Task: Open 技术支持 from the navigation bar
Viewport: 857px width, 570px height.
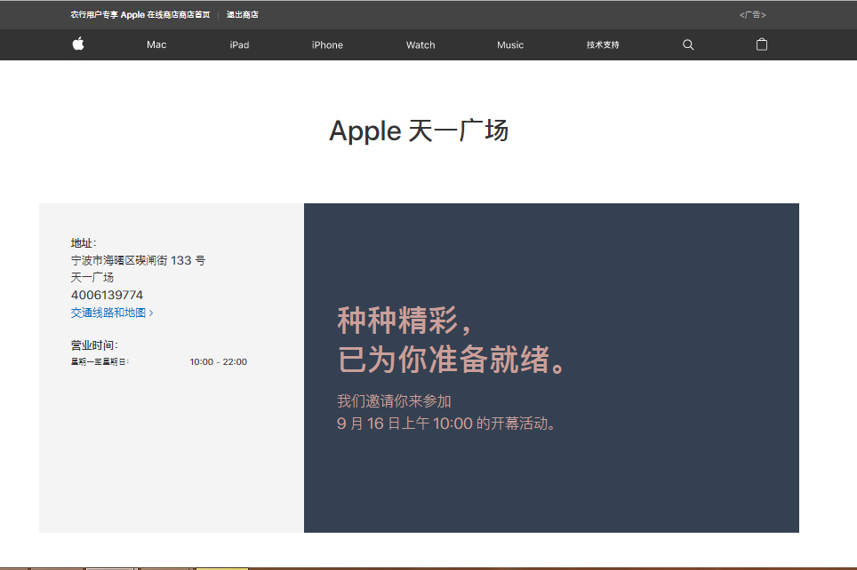Action: (601, 44)
